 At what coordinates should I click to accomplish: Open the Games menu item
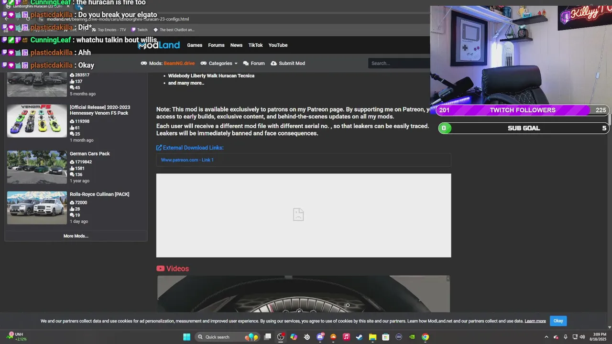[x=195, y=45]
